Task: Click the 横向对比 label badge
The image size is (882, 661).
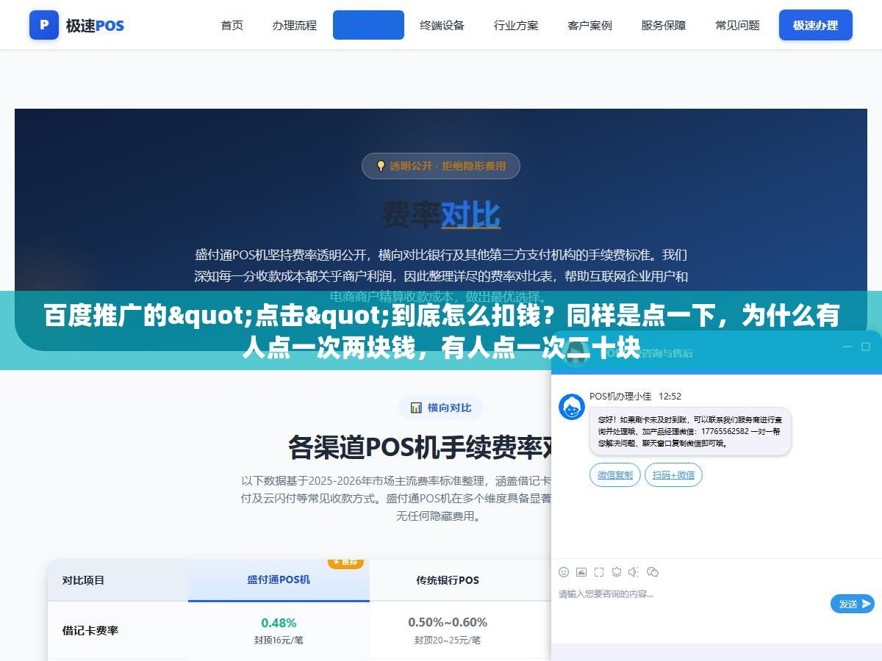Action: point(441,408)
